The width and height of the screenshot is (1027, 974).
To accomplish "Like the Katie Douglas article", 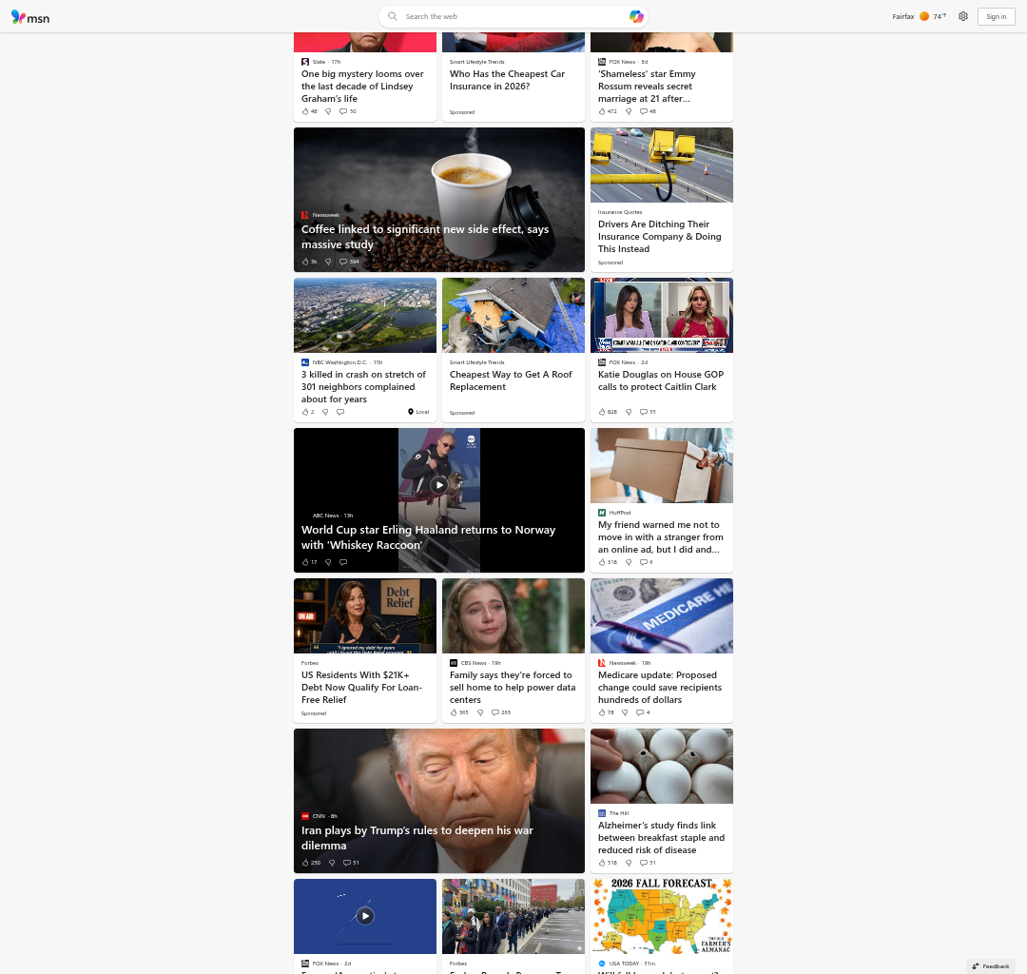I will (607, 412).
